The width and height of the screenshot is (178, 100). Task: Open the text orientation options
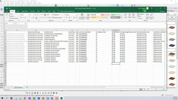(48, 15)
